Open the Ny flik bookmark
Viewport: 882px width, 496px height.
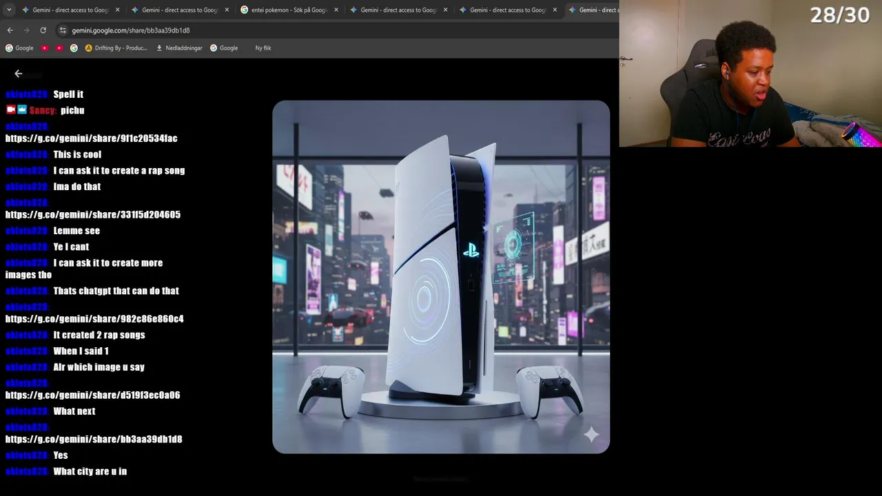click(263, 48)
